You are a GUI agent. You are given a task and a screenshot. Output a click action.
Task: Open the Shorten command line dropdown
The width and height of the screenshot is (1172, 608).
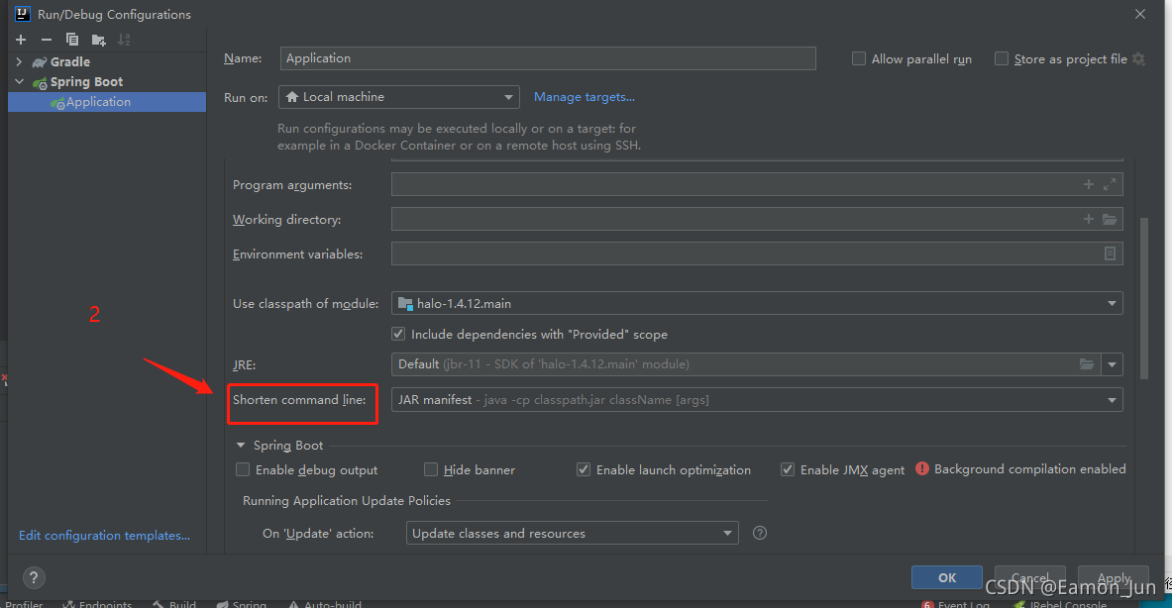click(x=1111, y=399)
